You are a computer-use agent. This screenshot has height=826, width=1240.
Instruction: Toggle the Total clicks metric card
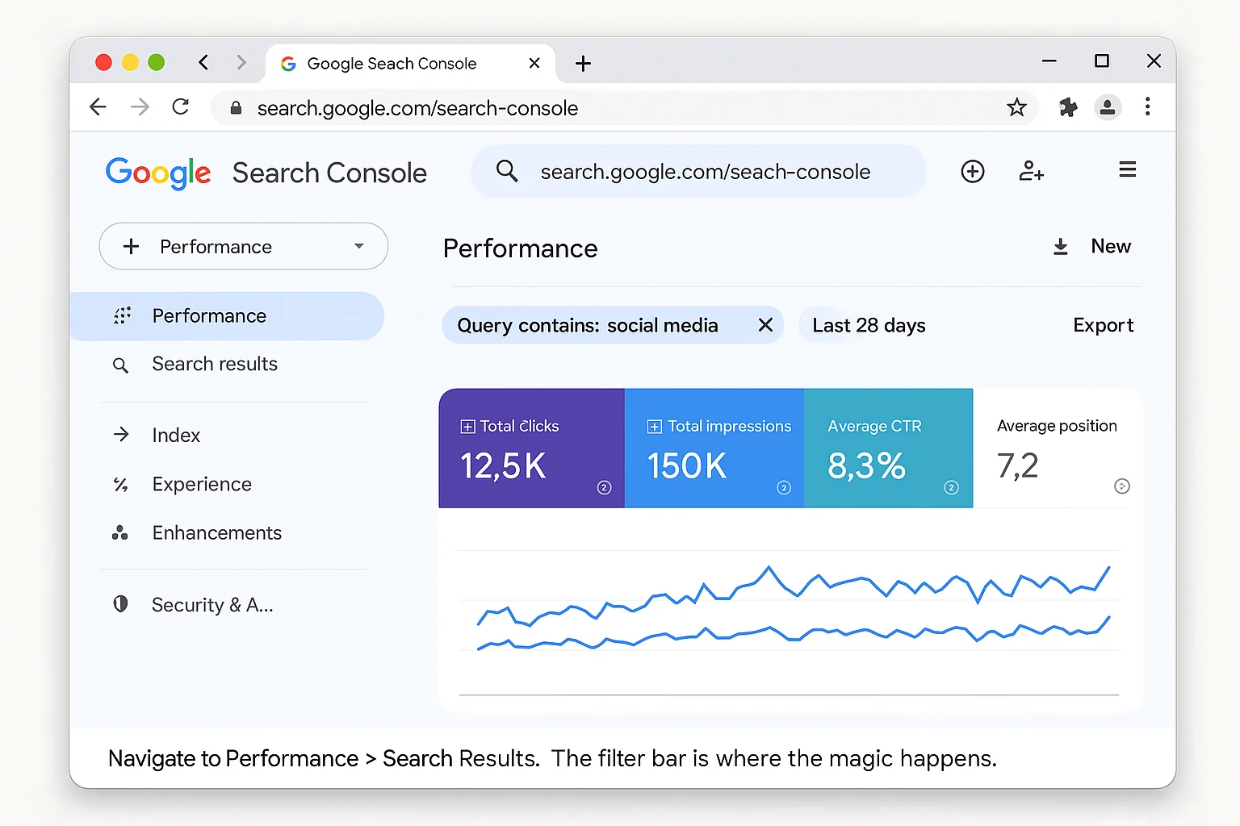[531, 448]
